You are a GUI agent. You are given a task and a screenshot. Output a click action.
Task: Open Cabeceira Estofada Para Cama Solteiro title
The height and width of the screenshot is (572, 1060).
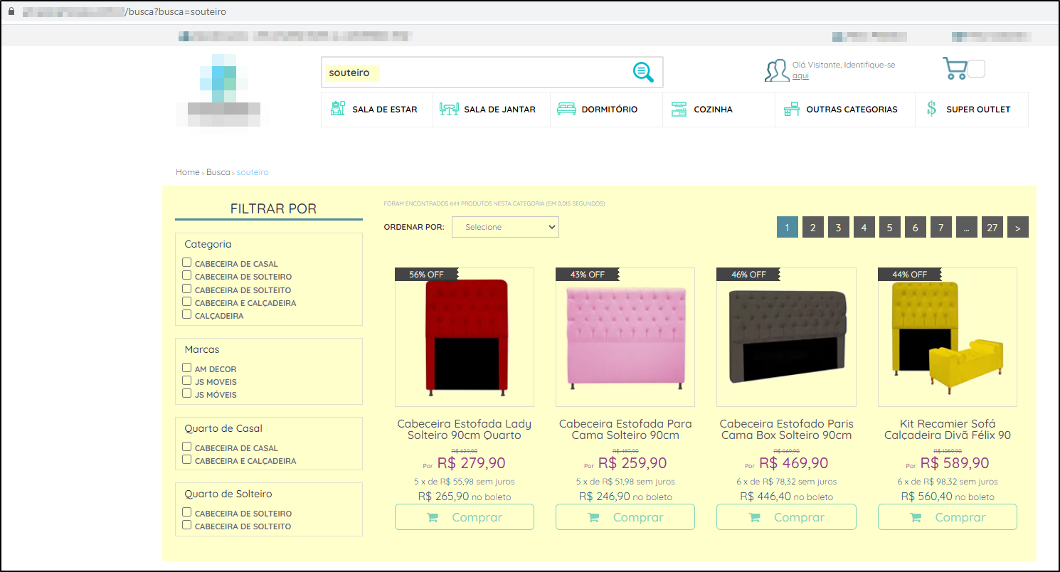point(625,429)
